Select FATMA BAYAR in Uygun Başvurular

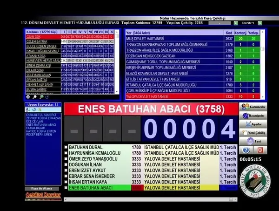[36, 128]
